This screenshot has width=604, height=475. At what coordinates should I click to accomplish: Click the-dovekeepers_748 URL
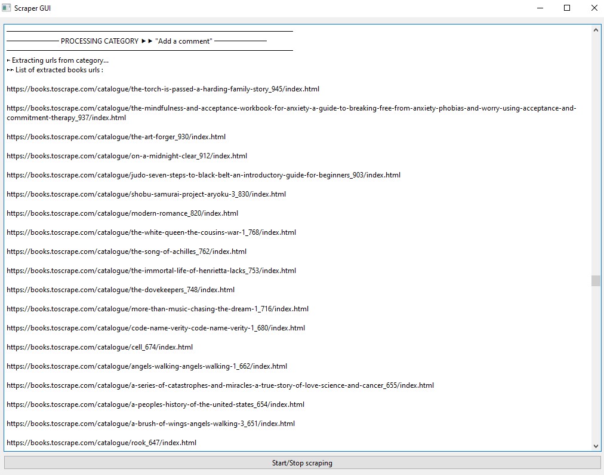pos(121,290)
